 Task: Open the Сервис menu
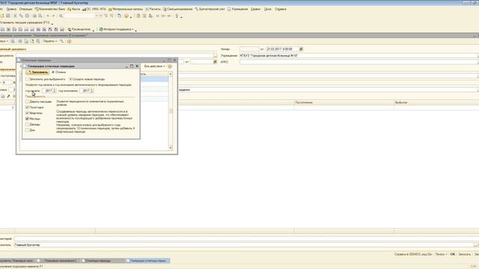[256, 9]
